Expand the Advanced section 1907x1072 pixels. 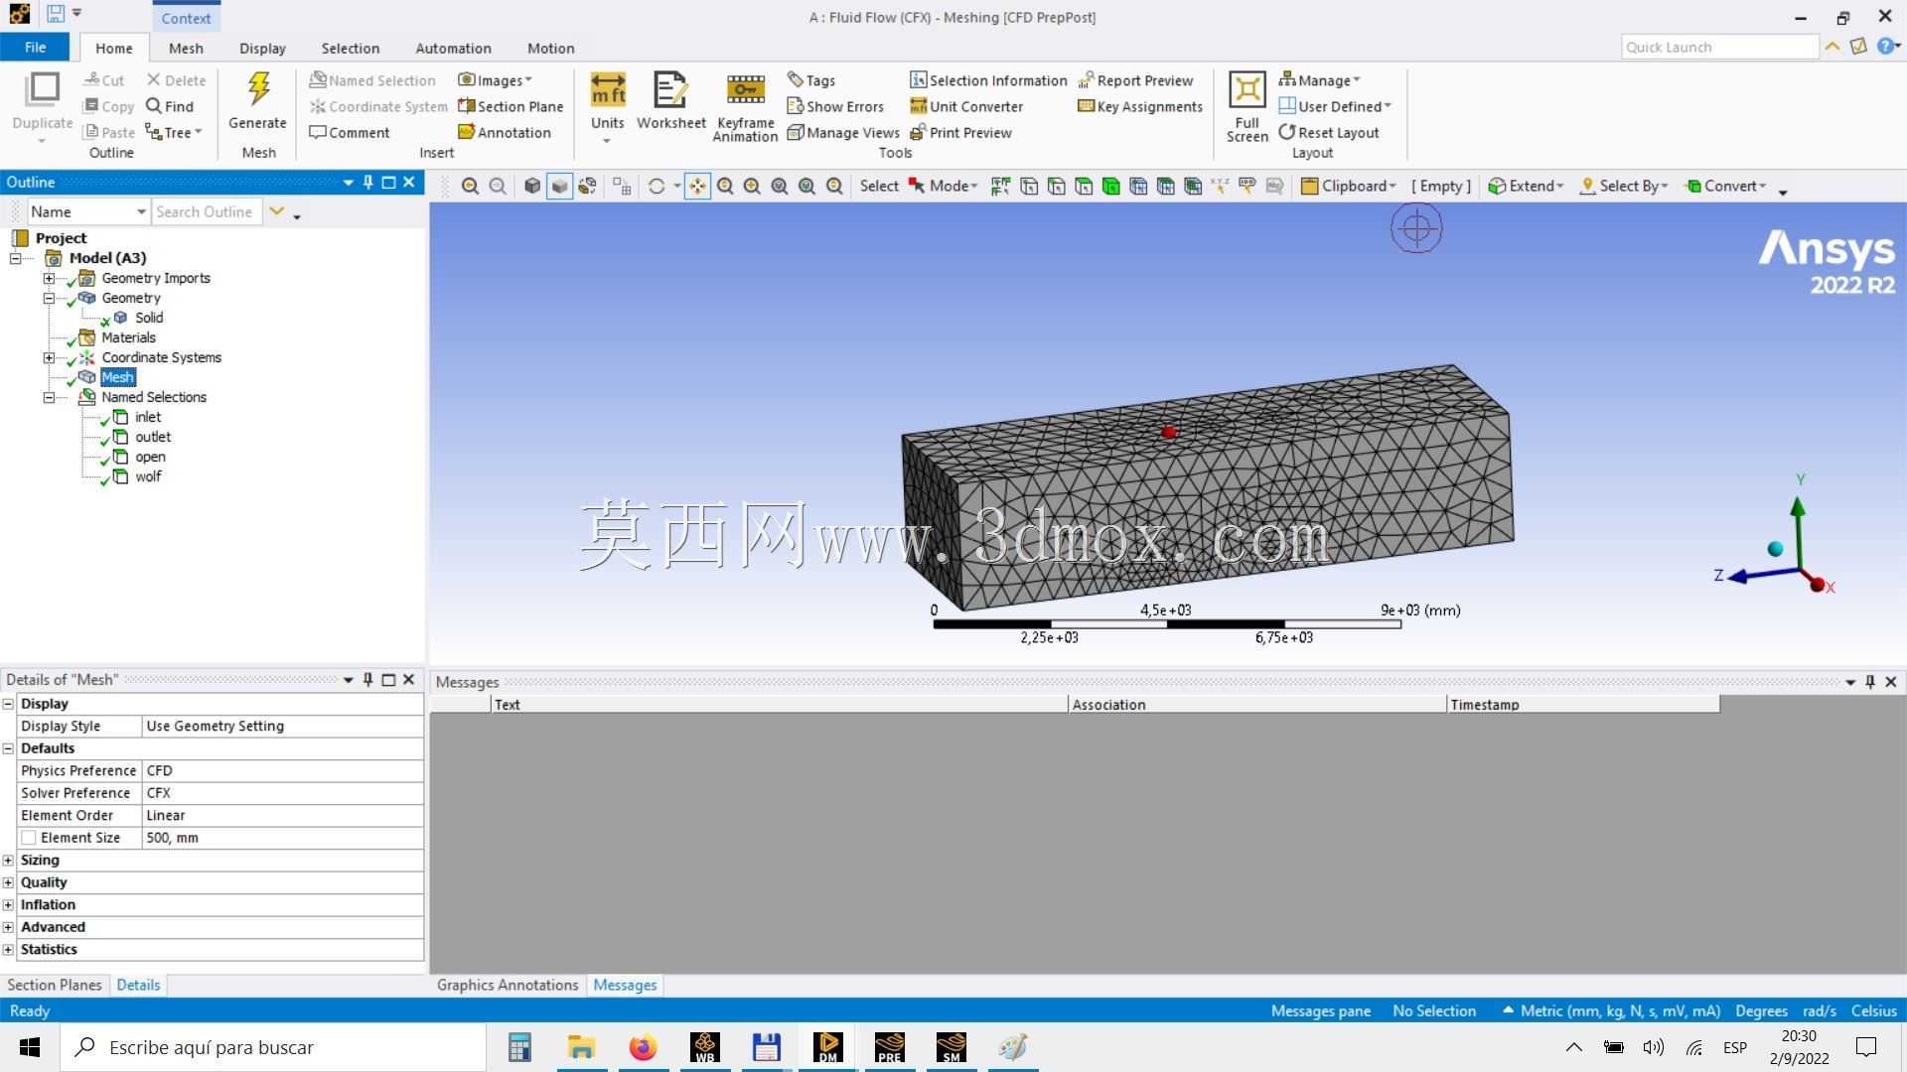8,927
